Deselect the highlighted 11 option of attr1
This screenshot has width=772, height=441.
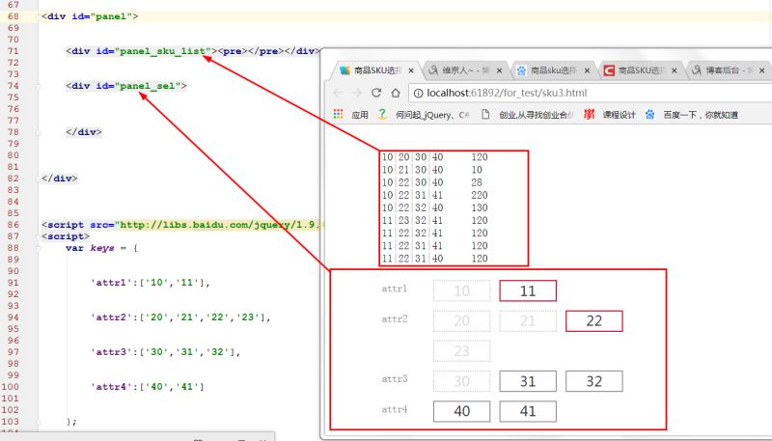coord(528,290)
